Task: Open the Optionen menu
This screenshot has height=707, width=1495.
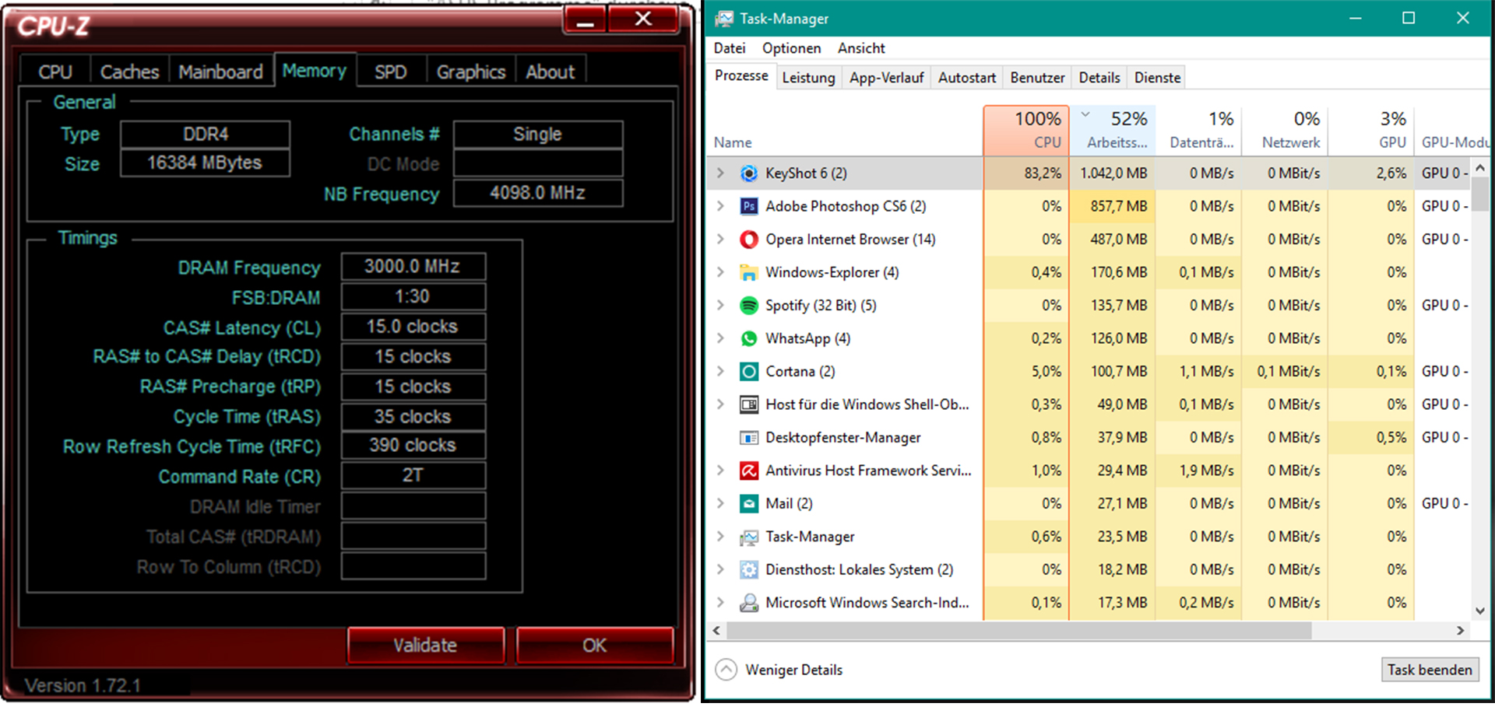Action: 791,48
